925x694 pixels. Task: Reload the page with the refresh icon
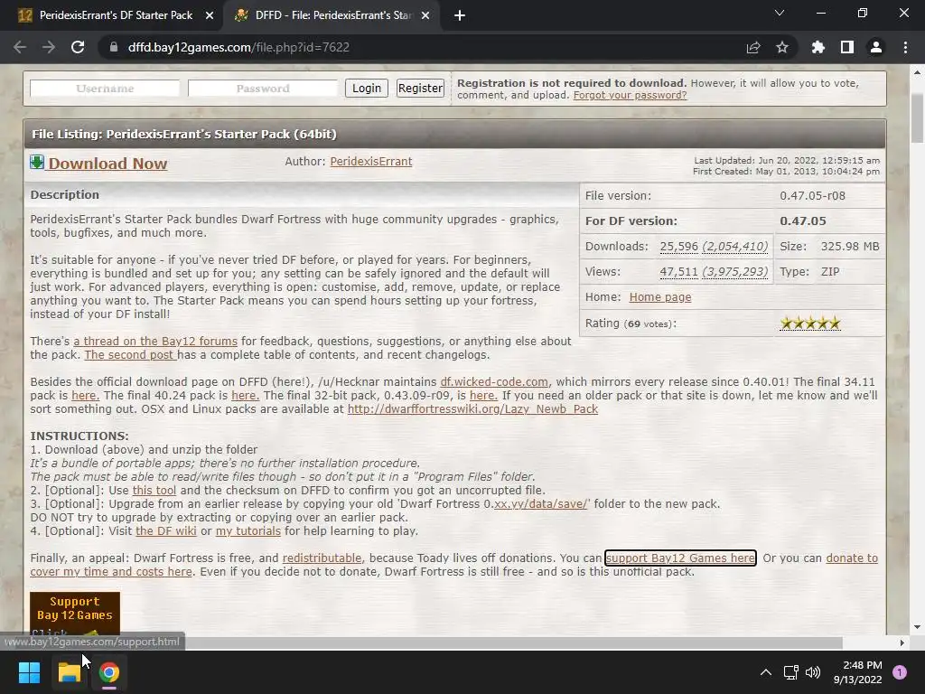(78, 47)
